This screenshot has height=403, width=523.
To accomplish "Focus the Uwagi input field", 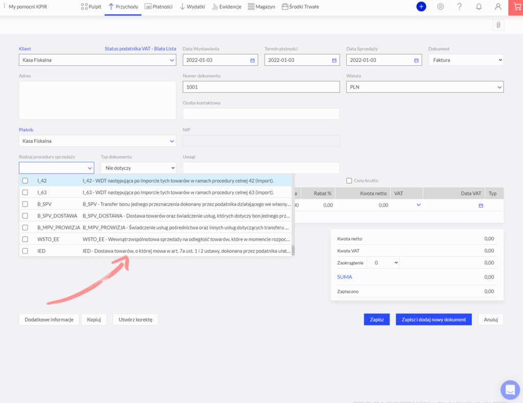I will (261, 168).
